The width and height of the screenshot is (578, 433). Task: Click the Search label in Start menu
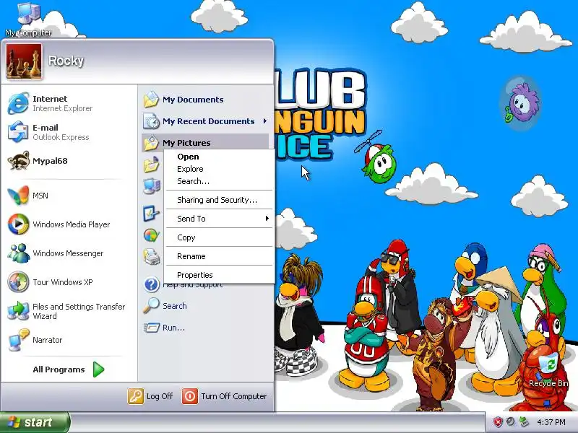pos(174,305)
